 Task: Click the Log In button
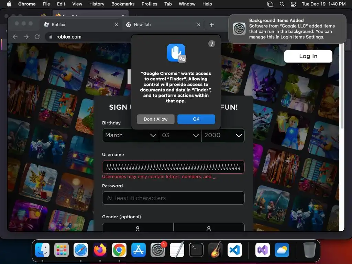pyautogui.click(x=308, y=56)
